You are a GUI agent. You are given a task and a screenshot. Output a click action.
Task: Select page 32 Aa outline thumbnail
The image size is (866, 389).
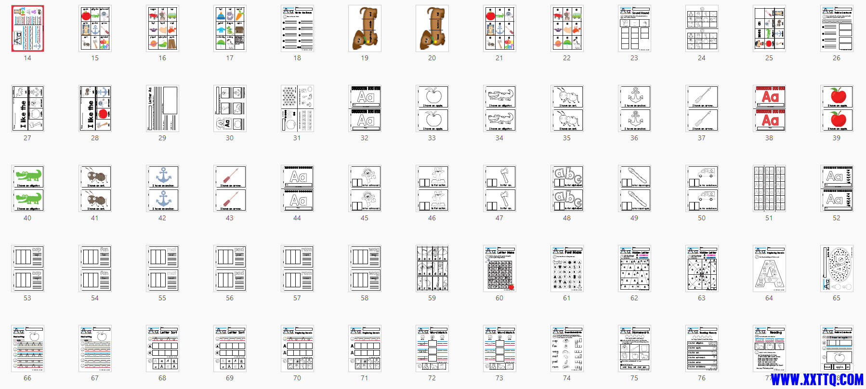365,108
